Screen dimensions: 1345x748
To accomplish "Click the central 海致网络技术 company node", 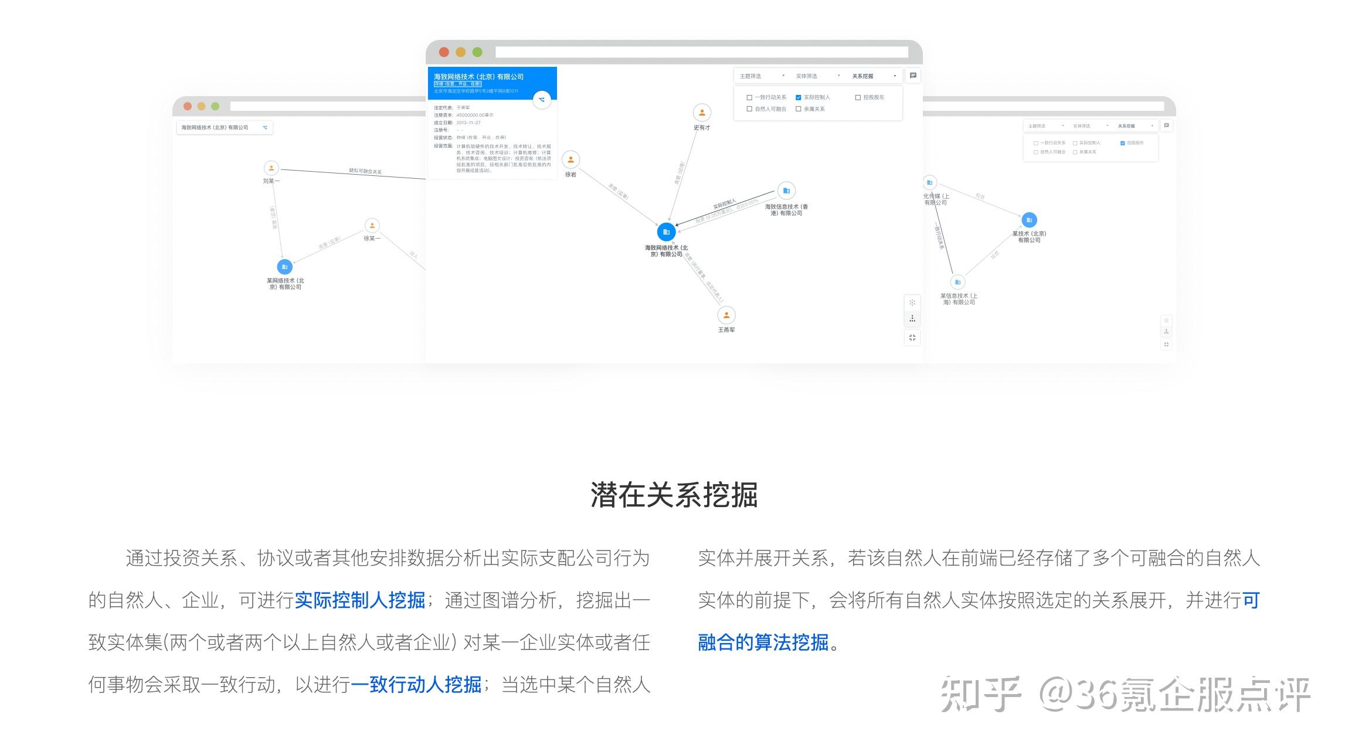I will [666, 232].
